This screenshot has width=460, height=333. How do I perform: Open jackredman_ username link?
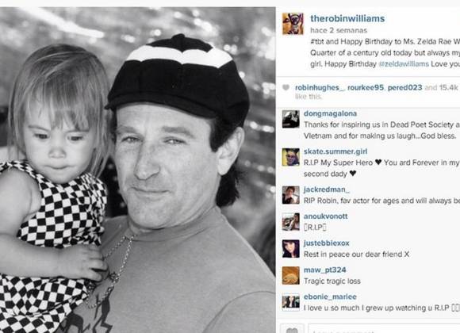(x=327, y=189)
